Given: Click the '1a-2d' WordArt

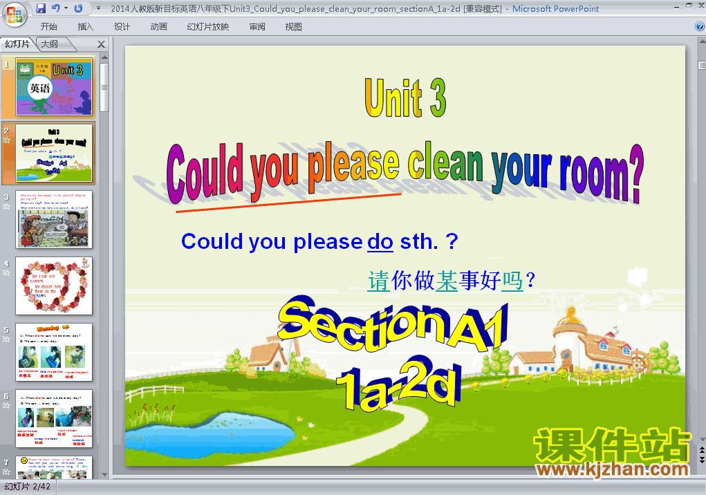Looking at the screenshot, I should [398, 382].
